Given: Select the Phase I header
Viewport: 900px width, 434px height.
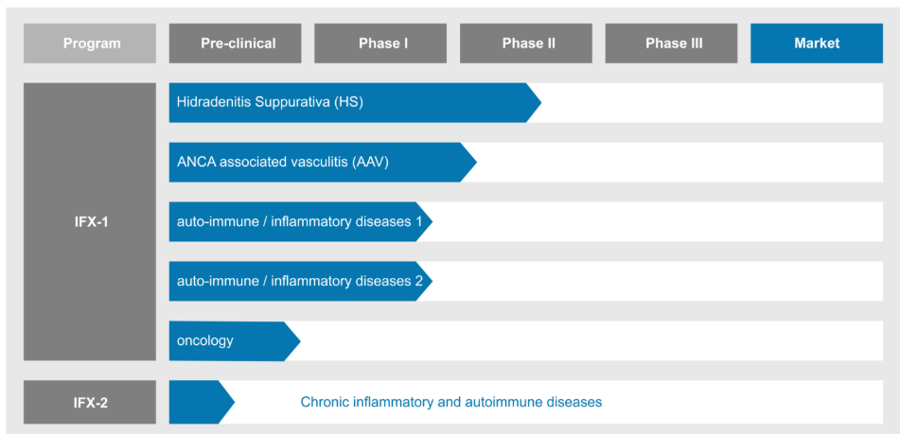Looking at the screenshot, I should tap(380, 43).
